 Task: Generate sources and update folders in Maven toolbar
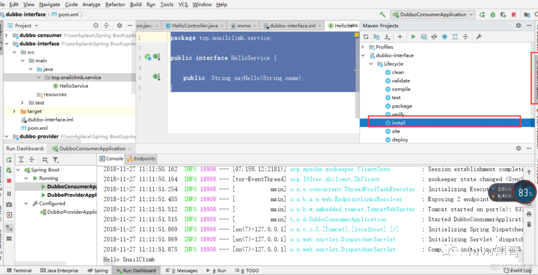pos(377,37)
